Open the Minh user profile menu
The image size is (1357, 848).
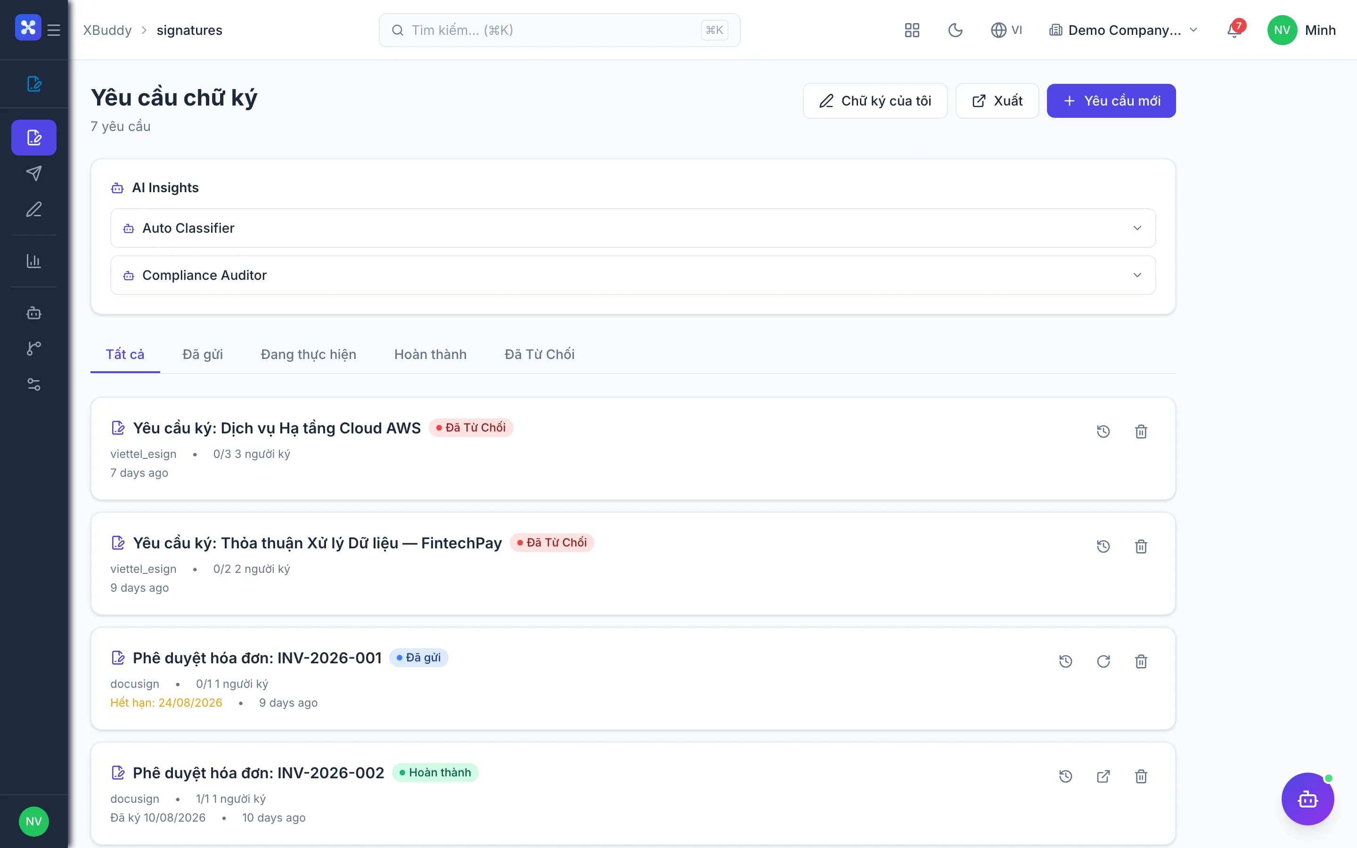pos(1301,30)
